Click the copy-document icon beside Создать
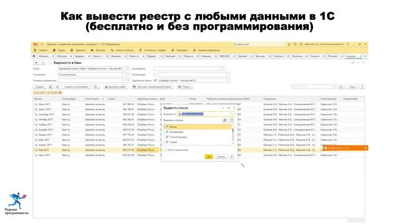 (x=50, y=87)
